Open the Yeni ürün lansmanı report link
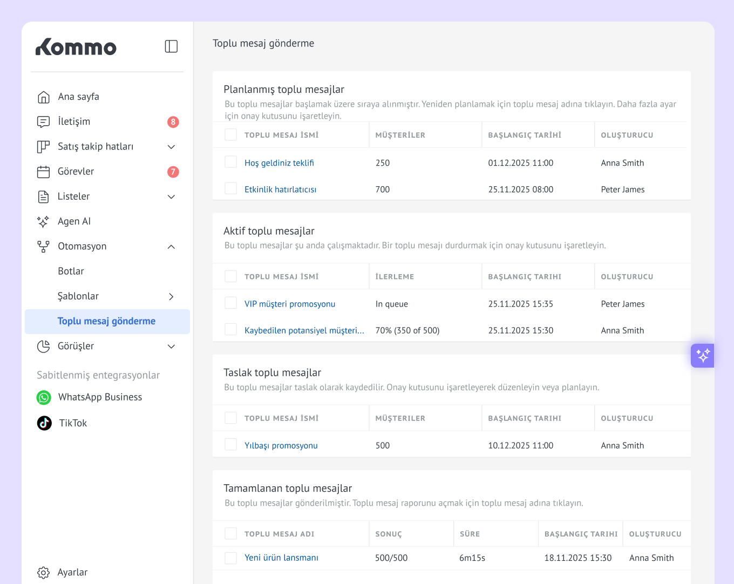This screenshot has width=734, height=584. coord(281,558)
